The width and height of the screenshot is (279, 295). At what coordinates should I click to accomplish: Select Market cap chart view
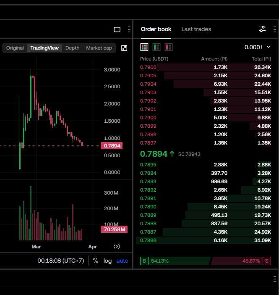pos(99,48)
